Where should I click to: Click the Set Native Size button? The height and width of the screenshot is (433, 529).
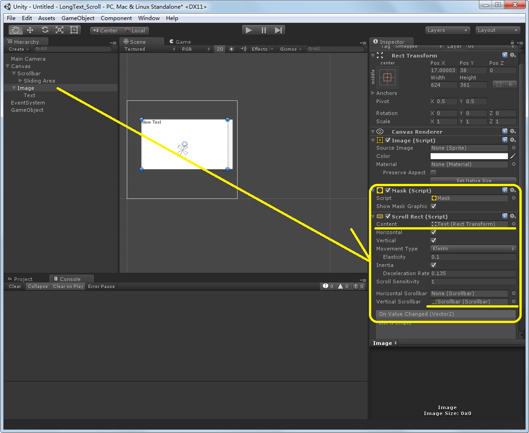(473, 180)
